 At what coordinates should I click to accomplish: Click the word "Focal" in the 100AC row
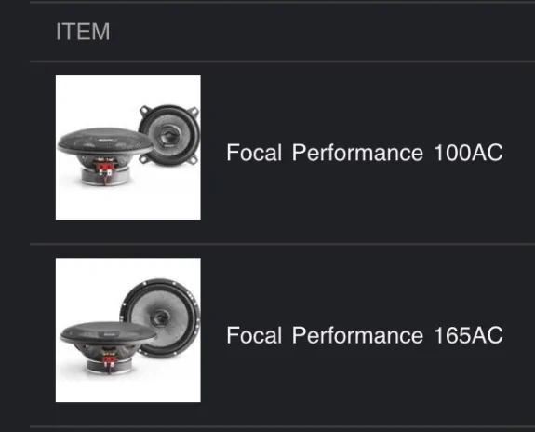(x=254, y=153)
